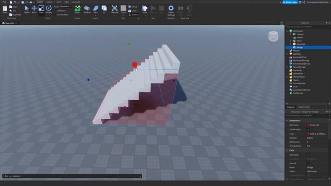Open the Group dropdown arrow
The width and height of the screenshot is (331, 186).
point(138,7)
